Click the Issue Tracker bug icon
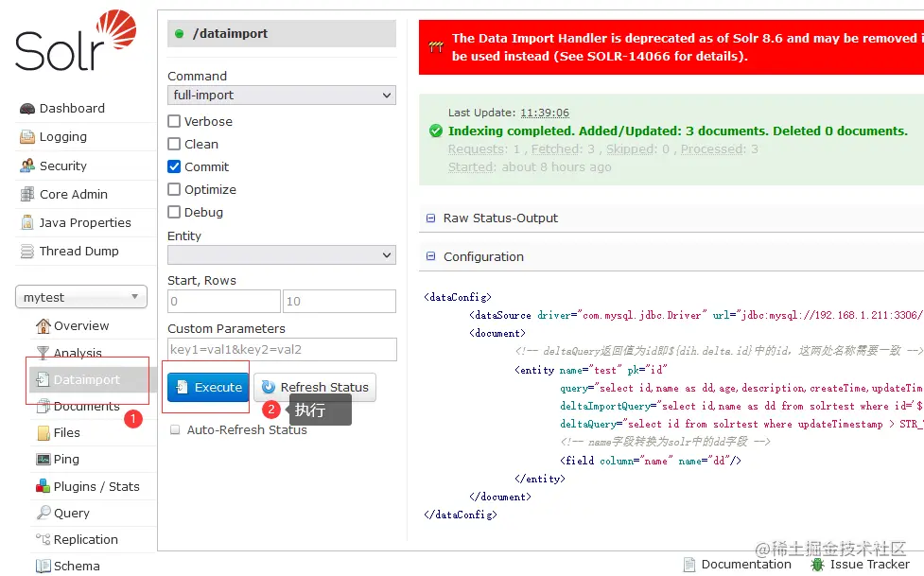 (x=817, y=565)
